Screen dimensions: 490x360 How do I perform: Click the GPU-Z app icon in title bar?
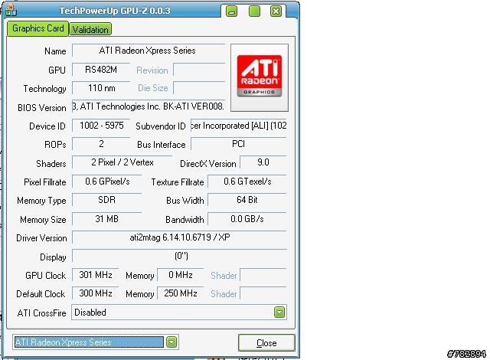coord(11,10)
